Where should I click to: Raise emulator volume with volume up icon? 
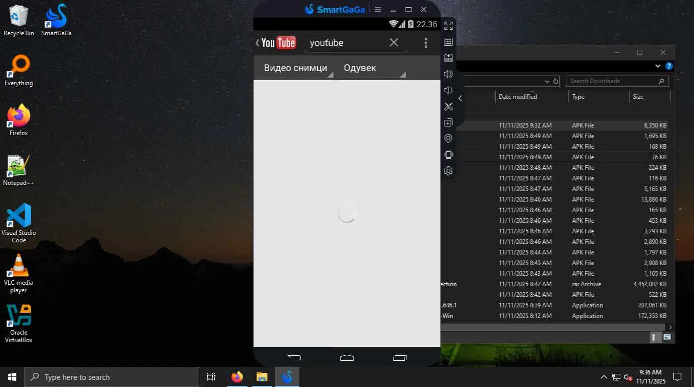448,74
